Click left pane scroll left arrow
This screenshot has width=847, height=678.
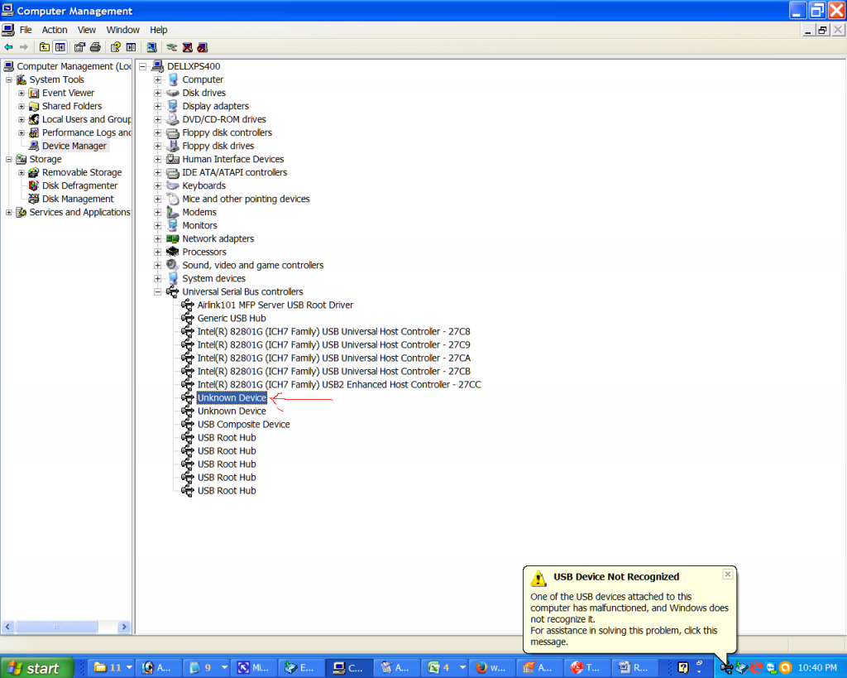(x=7, y=627)
